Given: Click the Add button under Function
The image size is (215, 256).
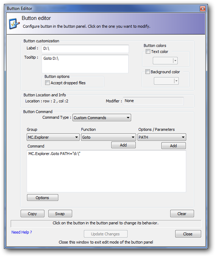Looking at the screenshot, I should pyautogui.click(x=123, y=145).
